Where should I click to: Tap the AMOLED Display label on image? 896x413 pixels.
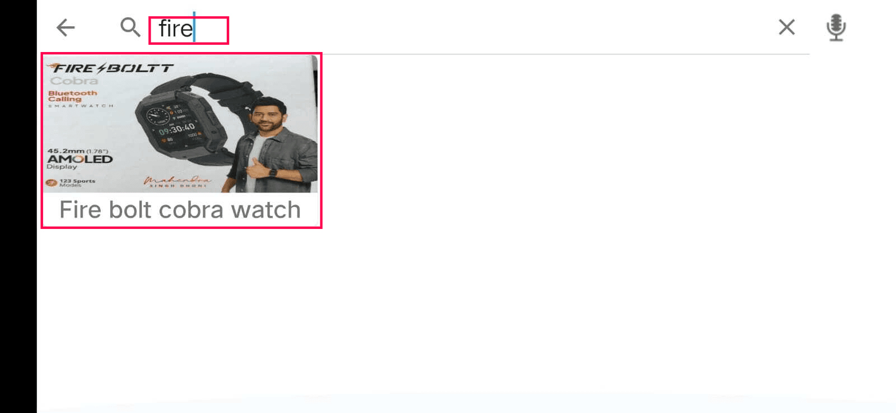click(x=80, y=162)
